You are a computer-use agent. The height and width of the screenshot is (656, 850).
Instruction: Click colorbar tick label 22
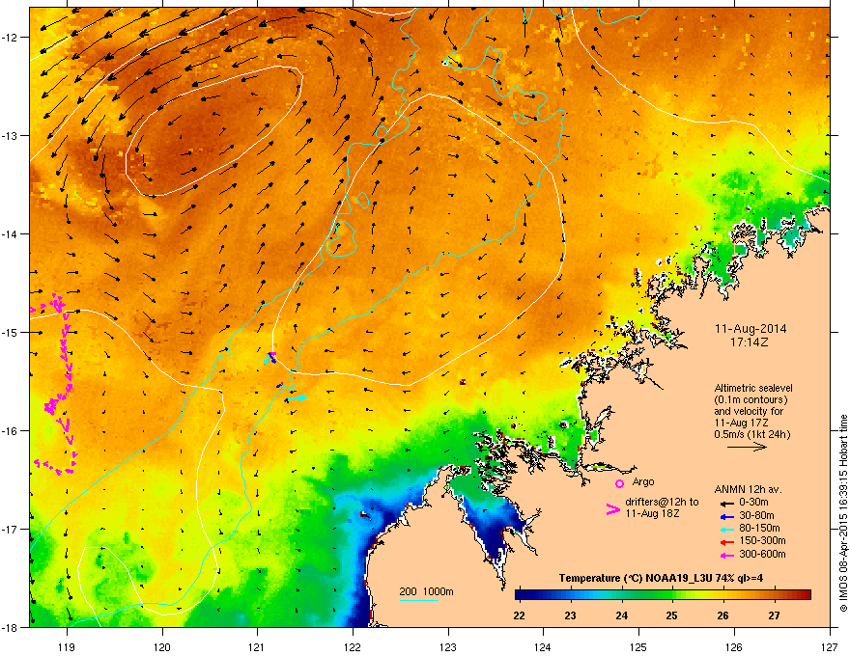519,615
